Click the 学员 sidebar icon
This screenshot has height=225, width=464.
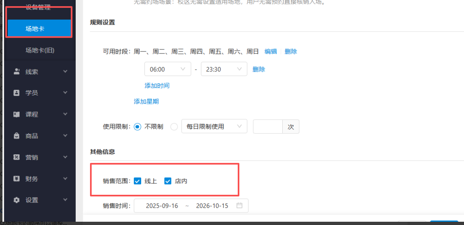pos(16,93)
